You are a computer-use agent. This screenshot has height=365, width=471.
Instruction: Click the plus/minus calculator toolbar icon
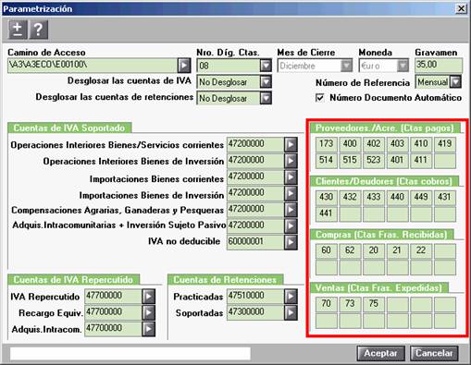click(x=18, y=30)
